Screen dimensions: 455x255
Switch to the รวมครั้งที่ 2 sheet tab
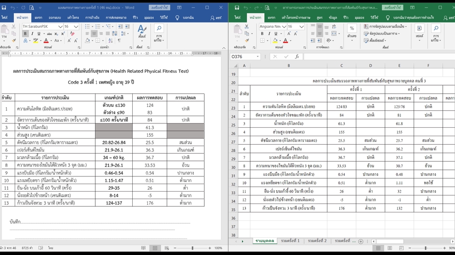point(317,241)
